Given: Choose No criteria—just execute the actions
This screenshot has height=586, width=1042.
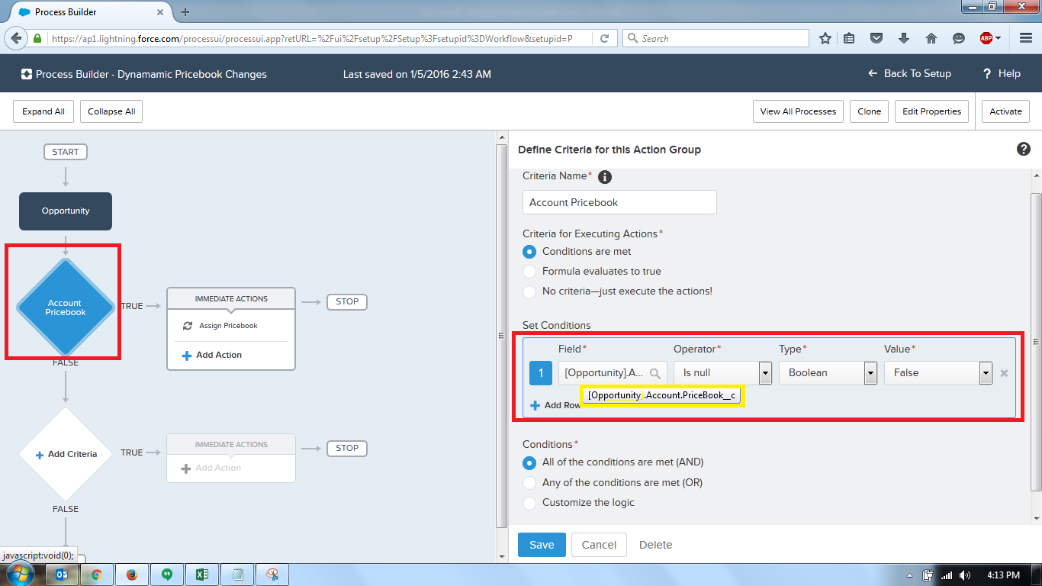Looking at the screenshot, I should [529, 291].
